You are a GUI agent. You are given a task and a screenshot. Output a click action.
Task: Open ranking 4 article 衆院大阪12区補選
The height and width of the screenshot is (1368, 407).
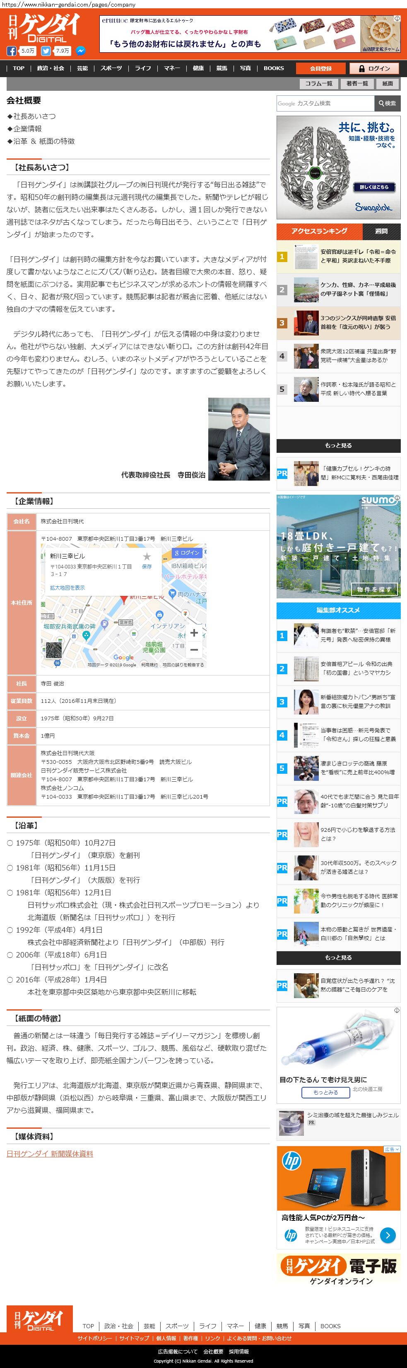click(339, 356)
